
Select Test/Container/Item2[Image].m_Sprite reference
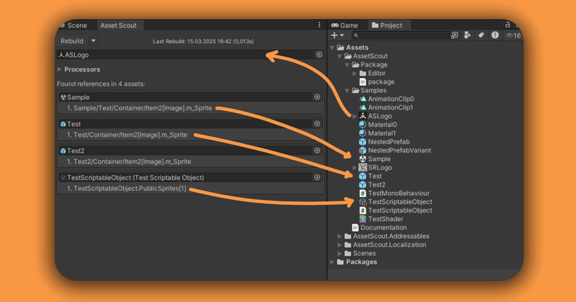coord(127,135)
